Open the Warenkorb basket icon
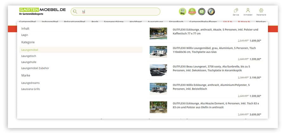 click(261, 12)
